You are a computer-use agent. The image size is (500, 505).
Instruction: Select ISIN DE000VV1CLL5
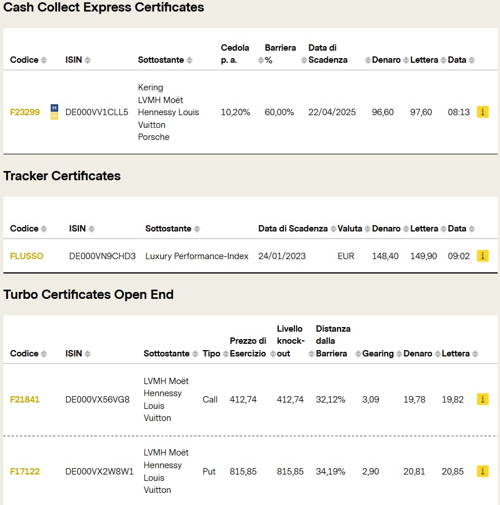tap(97, 112)
